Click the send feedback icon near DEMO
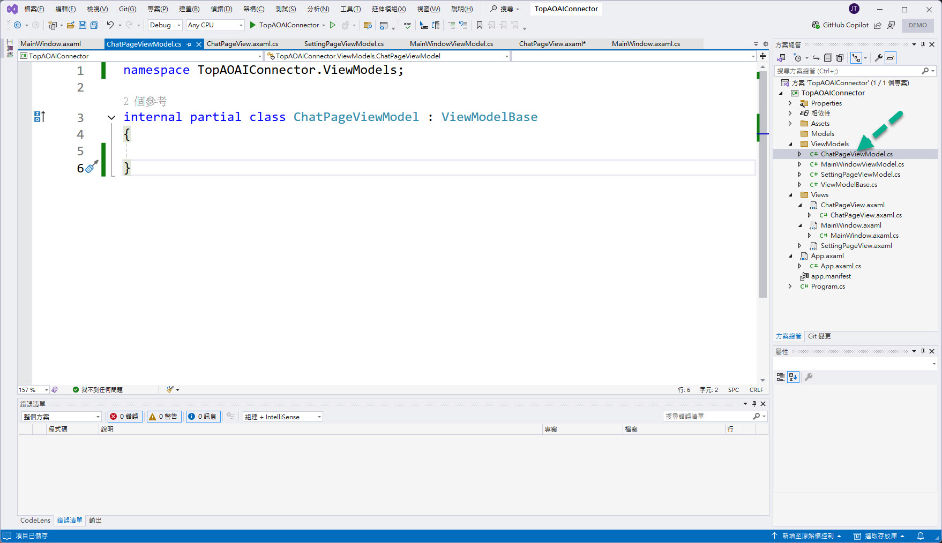The image size is (942, 543). [891, 25]
